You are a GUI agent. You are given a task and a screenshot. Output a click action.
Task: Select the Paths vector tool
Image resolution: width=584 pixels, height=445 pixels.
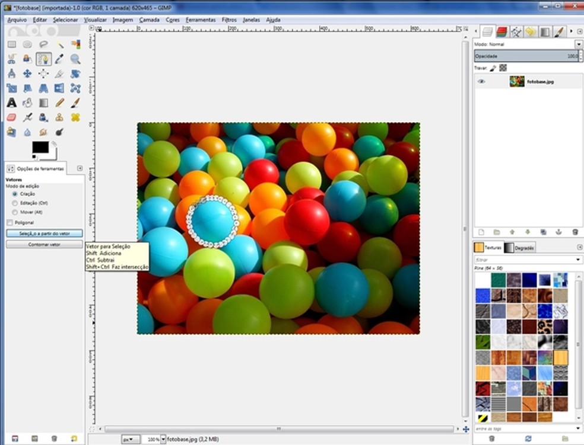pos(43,59)
